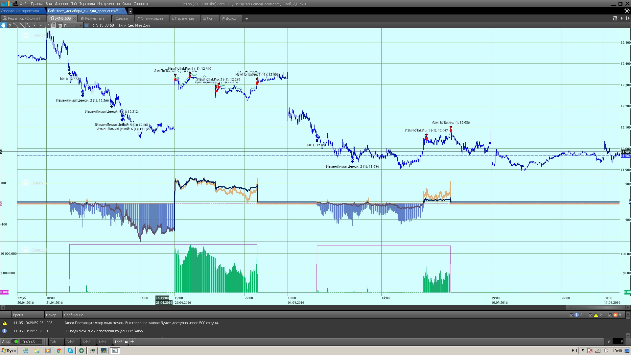Open the Правая axis dropdown
This screenshot has height=355, width=631.
pos(81,25)
